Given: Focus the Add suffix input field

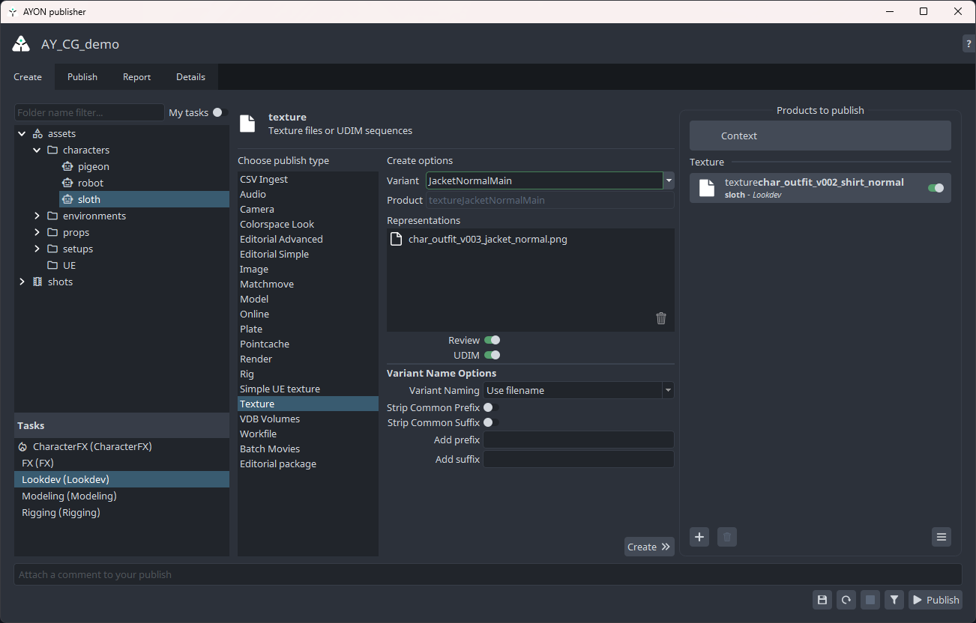Looking at the screenshot, I should [x=579, y=459].
